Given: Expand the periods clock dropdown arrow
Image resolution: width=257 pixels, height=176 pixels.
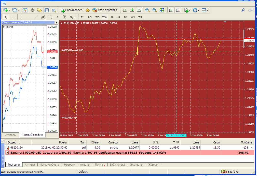Looking at the screenshot, I should [x=198, y=10].
